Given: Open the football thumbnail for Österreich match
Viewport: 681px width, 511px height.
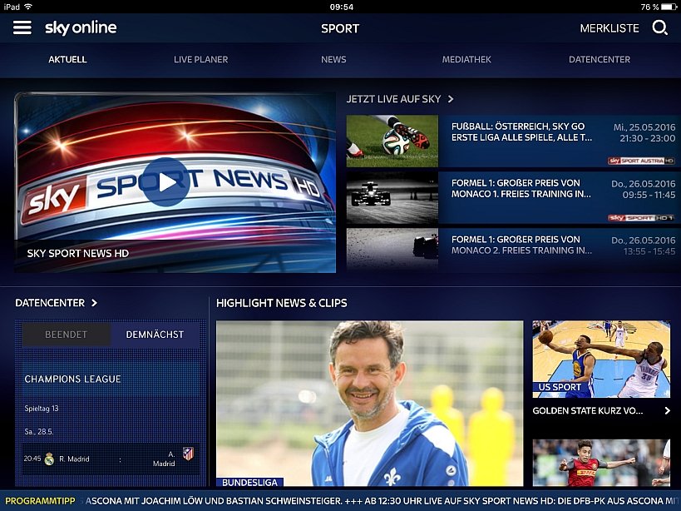Looking at the screenshot, I should click(x=392, y=141).
